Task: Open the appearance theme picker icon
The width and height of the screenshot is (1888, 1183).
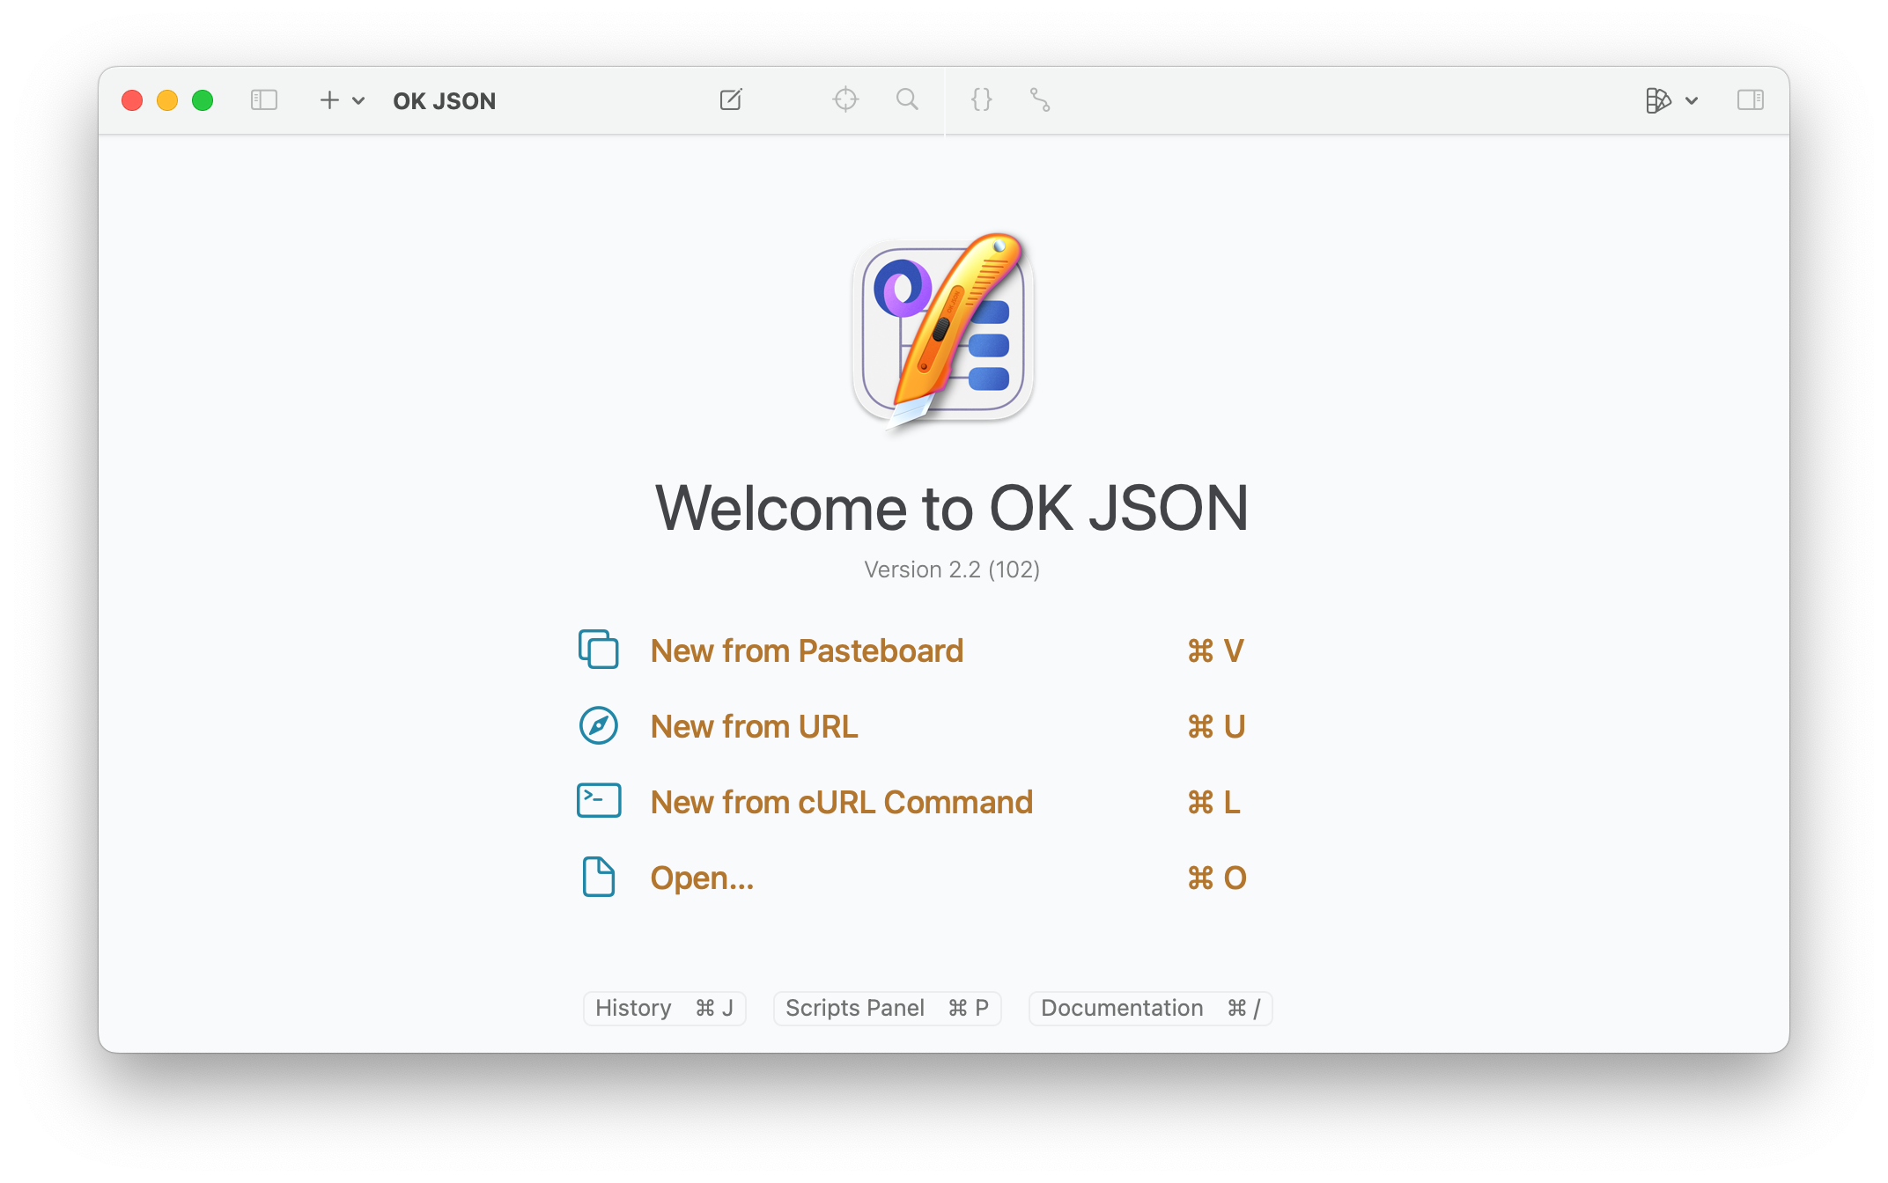Action: (x=1659, y=100)
